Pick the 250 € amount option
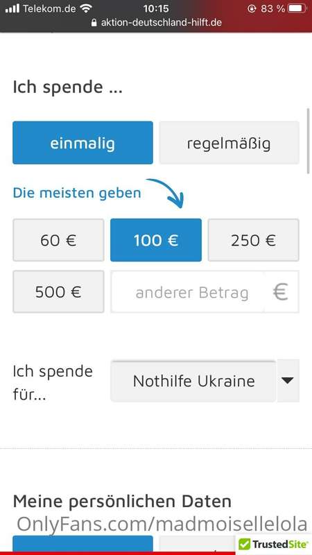 coord(253,240)
